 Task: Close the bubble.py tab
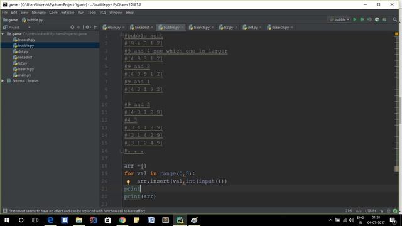(x=183, y=27)
